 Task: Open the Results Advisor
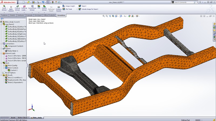pyautogui.click(x=44, y=8)
